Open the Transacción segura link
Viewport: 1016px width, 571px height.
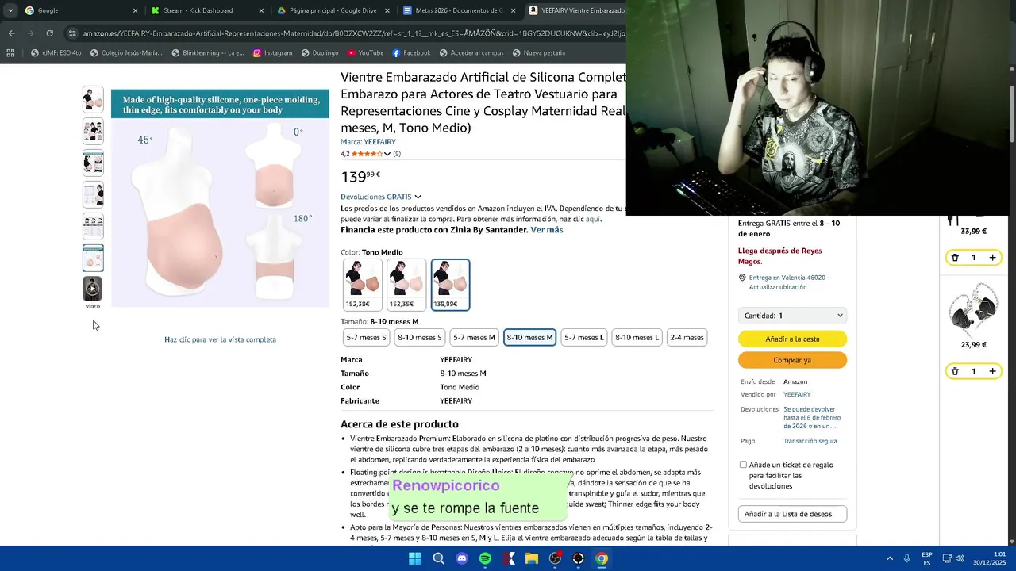pyautogui.click(x=810, y=441)
